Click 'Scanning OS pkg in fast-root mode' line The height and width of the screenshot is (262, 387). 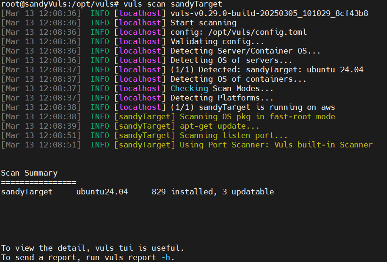pyautogui.click(x=257, y=116)
